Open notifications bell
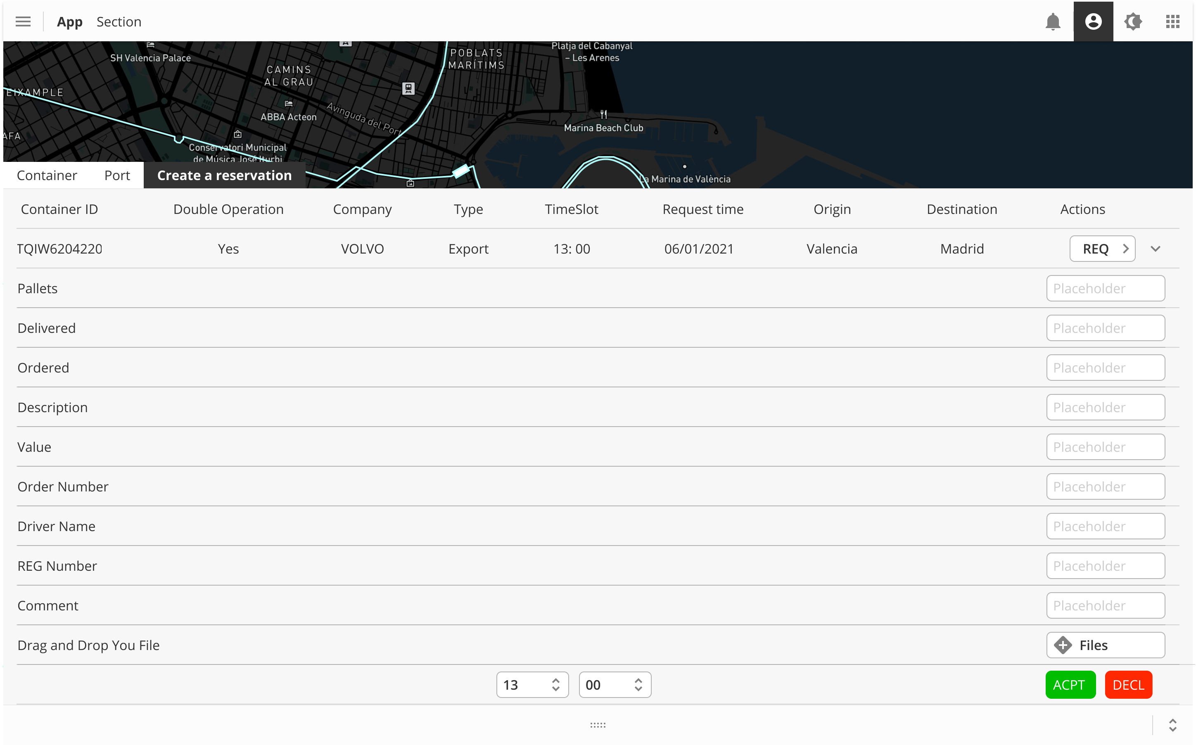 [x=1053, y=21]
